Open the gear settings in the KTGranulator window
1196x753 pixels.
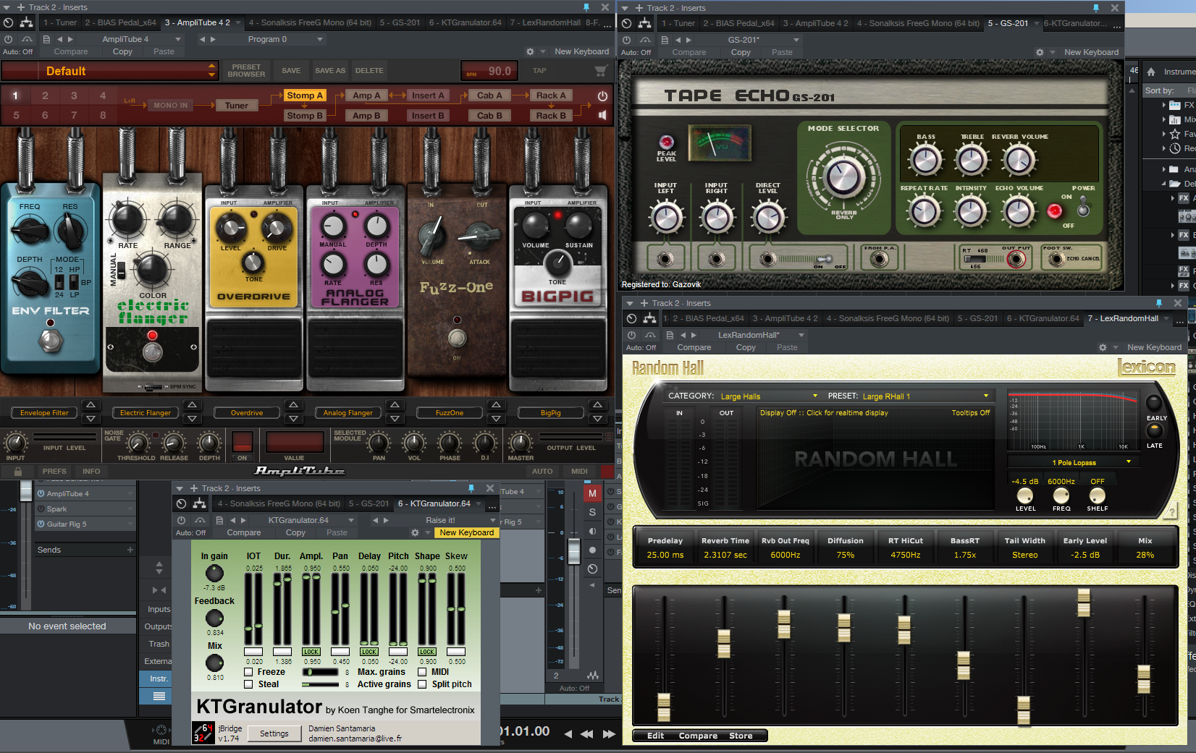point(415,532)
